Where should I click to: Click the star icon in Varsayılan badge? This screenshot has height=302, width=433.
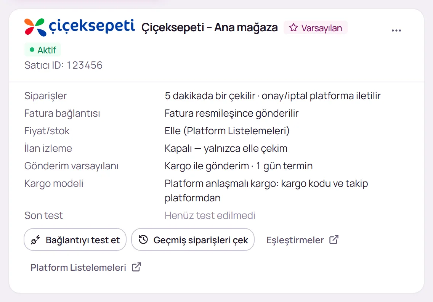click(293, 27)
